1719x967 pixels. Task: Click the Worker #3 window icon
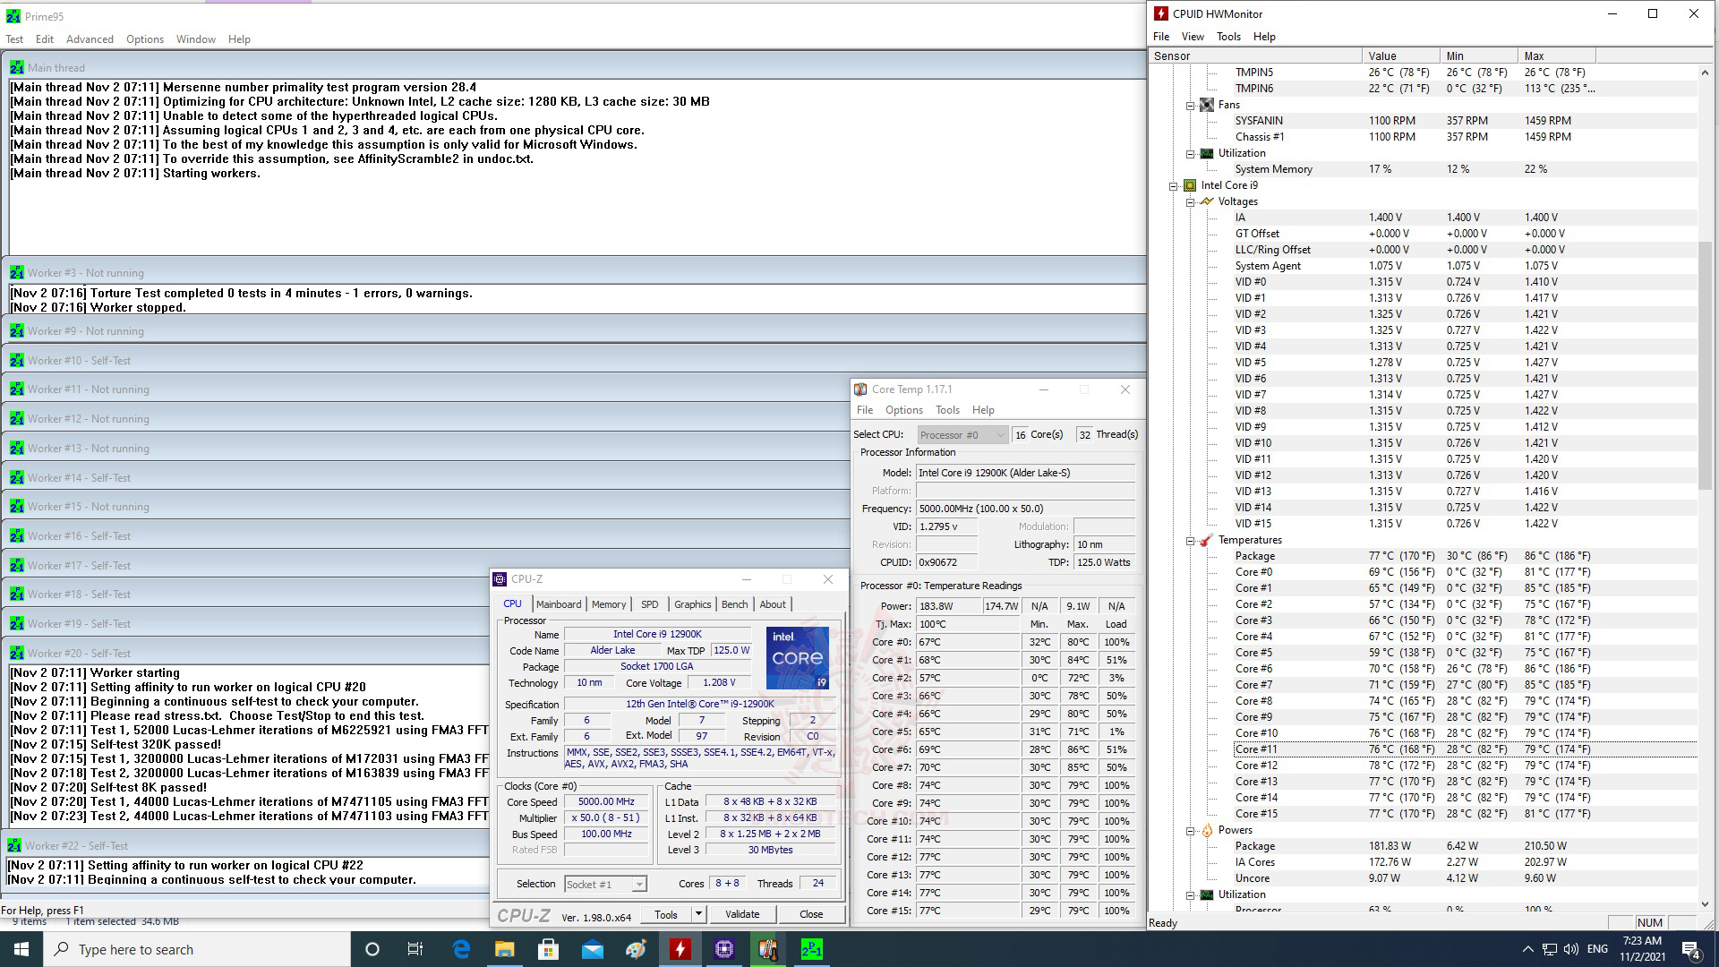[x=16, y=272]
